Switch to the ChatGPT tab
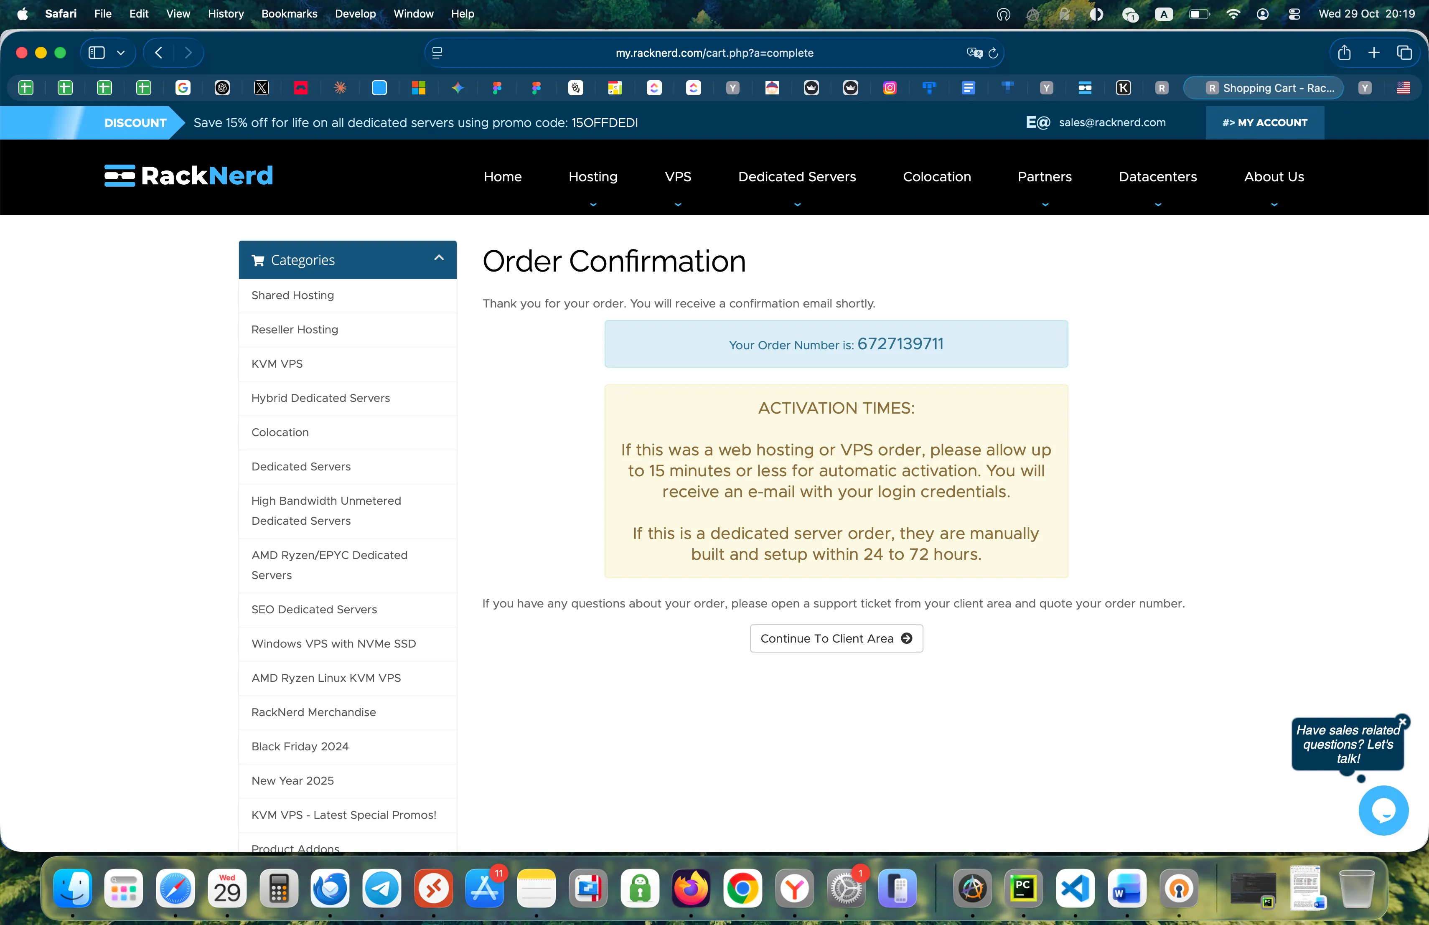Image resolution: width=1429 pixels, height=925 pixels. coord(222,88)
